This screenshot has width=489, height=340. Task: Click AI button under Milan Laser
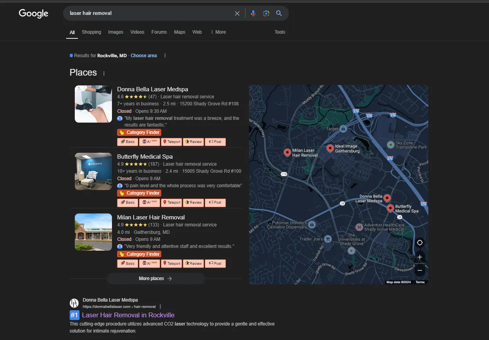[x=150, y=264]
